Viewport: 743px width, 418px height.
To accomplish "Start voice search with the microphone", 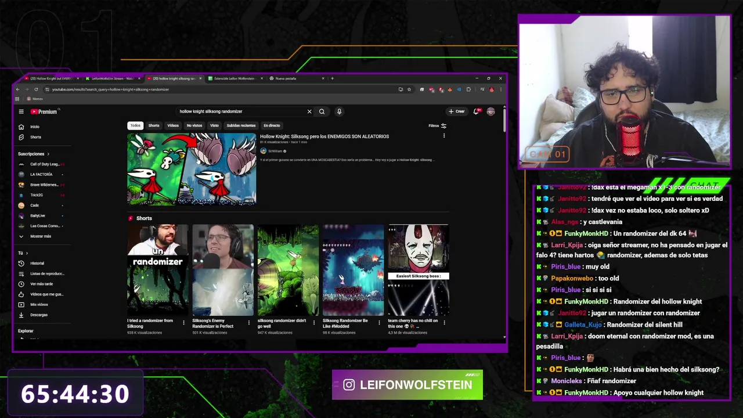I will click(339, 111).
